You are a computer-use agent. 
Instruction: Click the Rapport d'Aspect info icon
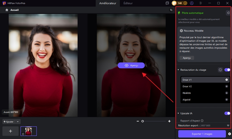point(202,121)
